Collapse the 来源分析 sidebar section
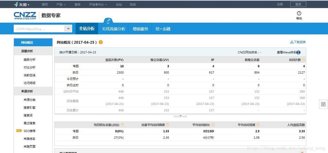The image size is (328, 153). click(33, 91)
